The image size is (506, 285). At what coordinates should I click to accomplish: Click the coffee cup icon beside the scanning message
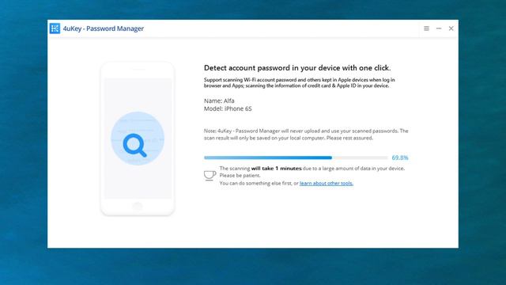coord(210,176)
